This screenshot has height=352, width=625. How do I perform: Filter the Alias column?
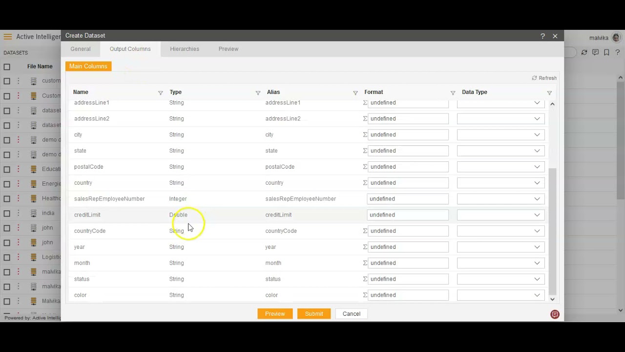point(355,92)
